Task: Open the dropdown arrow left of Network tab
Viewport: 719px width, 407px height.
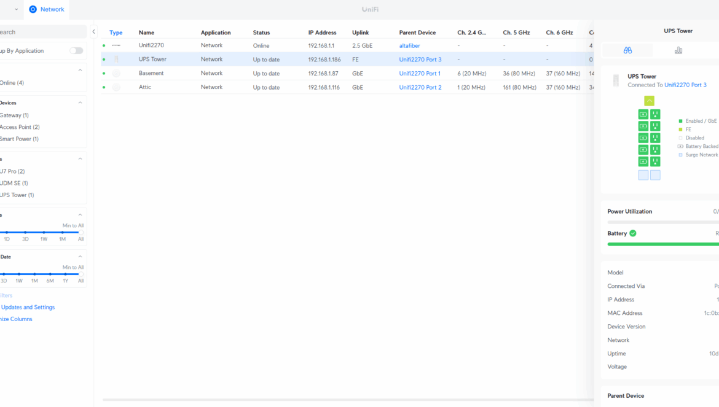Action: pyautogui.click(x=16, y=10)
